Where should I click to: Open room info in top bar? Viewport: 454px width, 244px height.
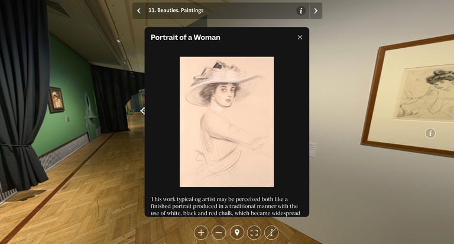[x=301, y=11]
